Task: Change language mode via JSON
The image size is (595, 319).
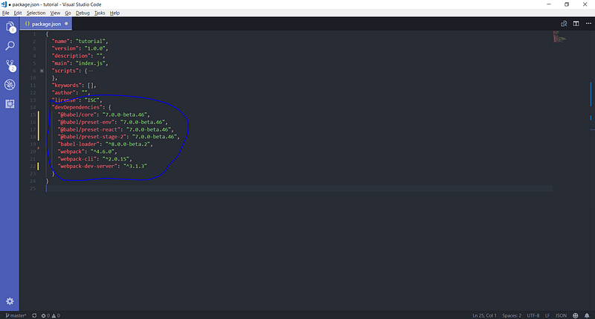Action: [x=561, y=315]
